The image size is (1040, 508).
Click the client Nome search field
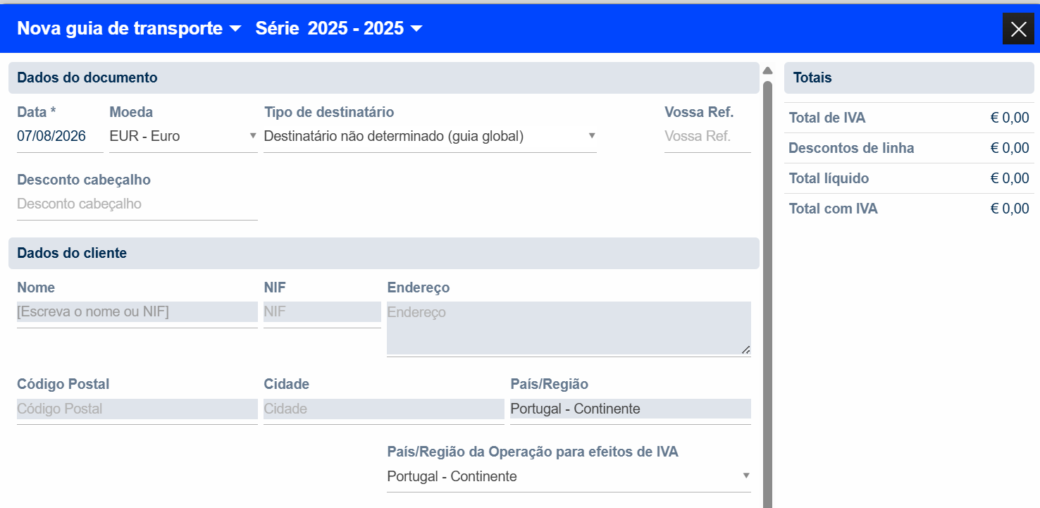137,311
